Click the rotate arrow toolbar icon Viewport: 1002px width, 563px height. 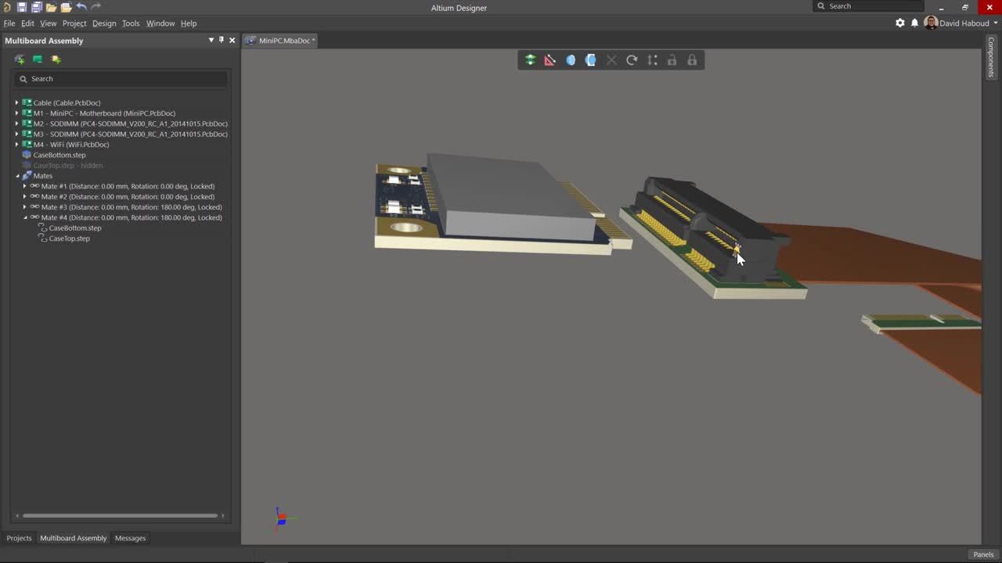coord(632,60)
